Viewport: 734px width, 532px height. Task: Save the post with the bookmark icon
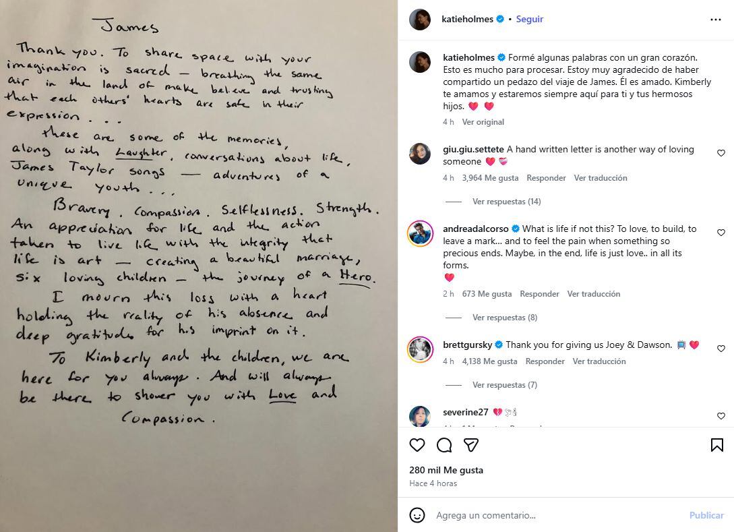click(716, 445)
